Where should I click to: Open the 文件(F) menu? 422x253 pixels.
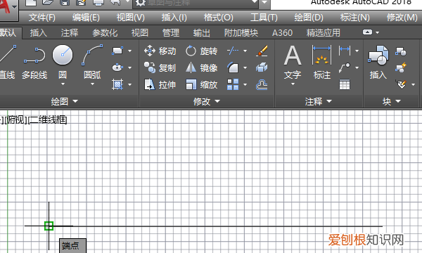pos(42,18)
